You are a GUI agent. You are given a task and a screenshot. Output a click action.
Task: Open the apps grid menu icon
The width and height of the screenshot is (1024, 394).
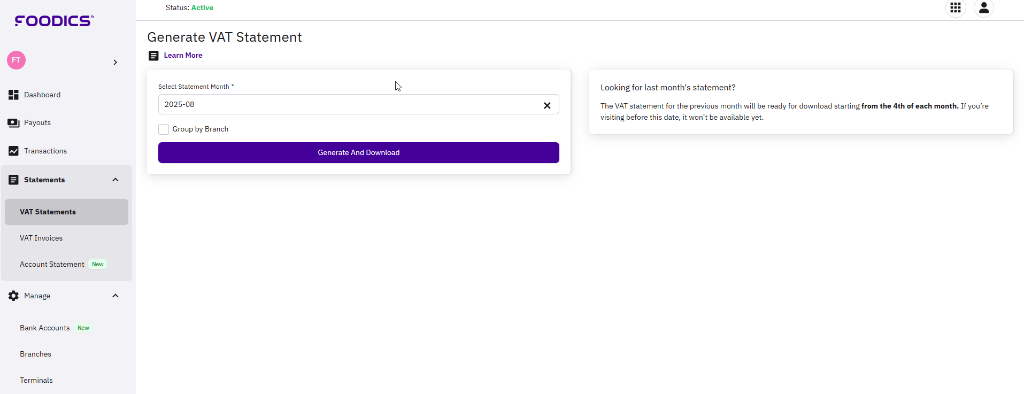pos(955,8)
